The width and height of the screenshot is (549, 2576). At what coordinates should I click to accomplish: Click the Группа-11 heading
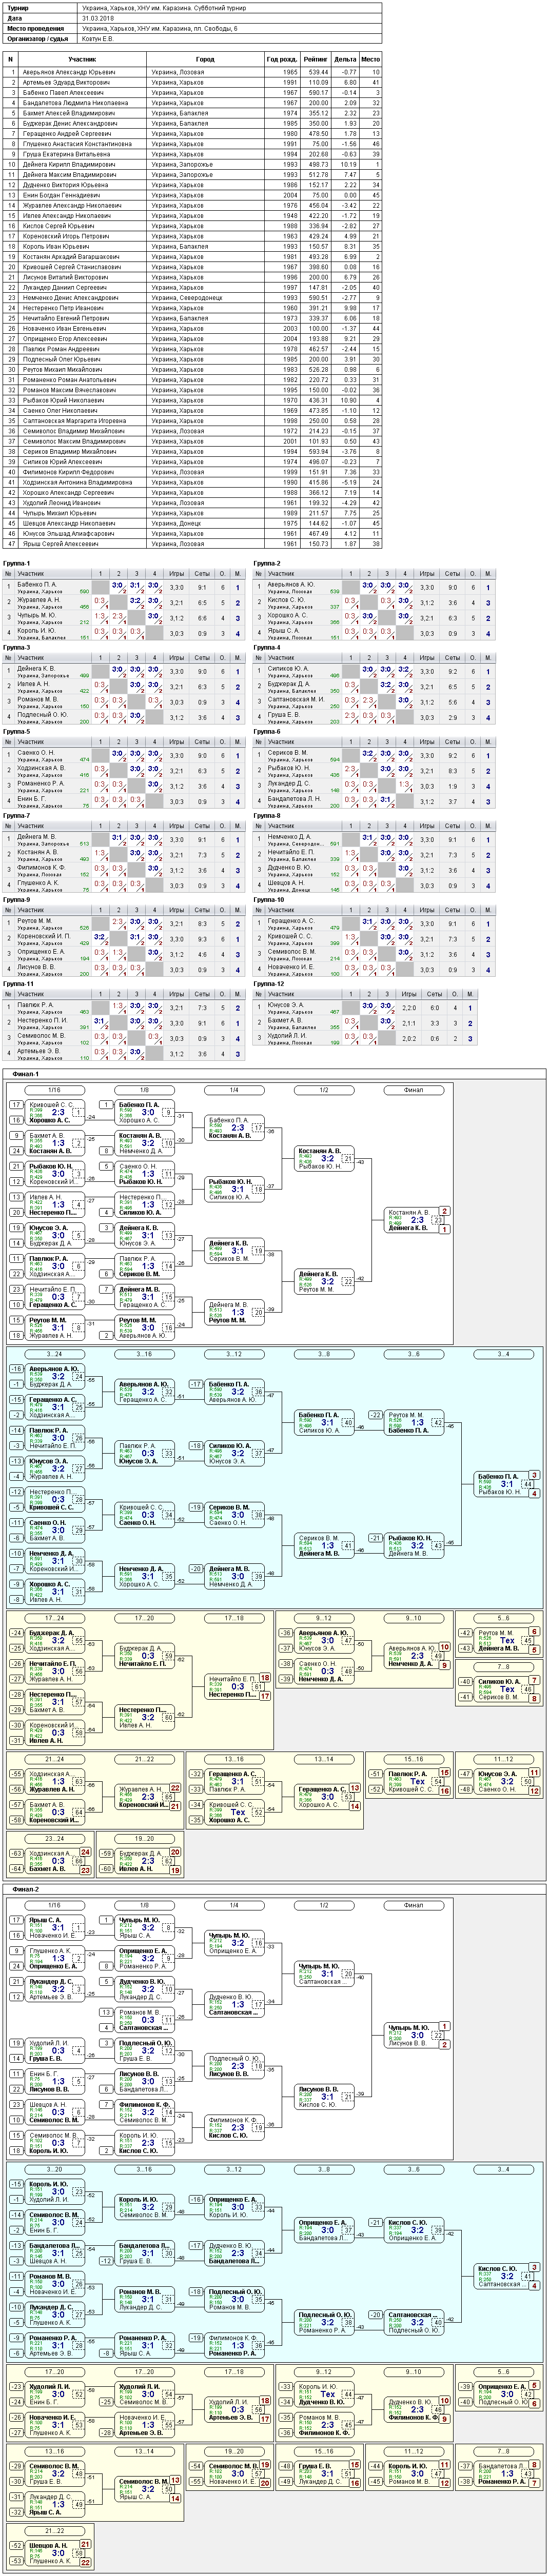click(19, 983)
